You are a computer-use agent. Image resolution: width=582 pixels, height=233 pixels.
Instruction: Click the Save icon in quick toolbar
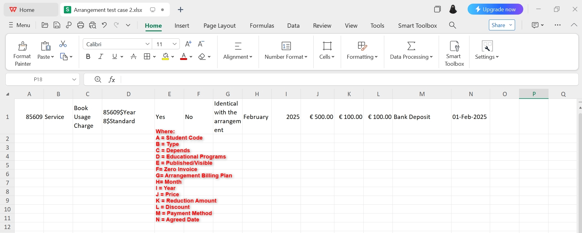click(57, 25)
